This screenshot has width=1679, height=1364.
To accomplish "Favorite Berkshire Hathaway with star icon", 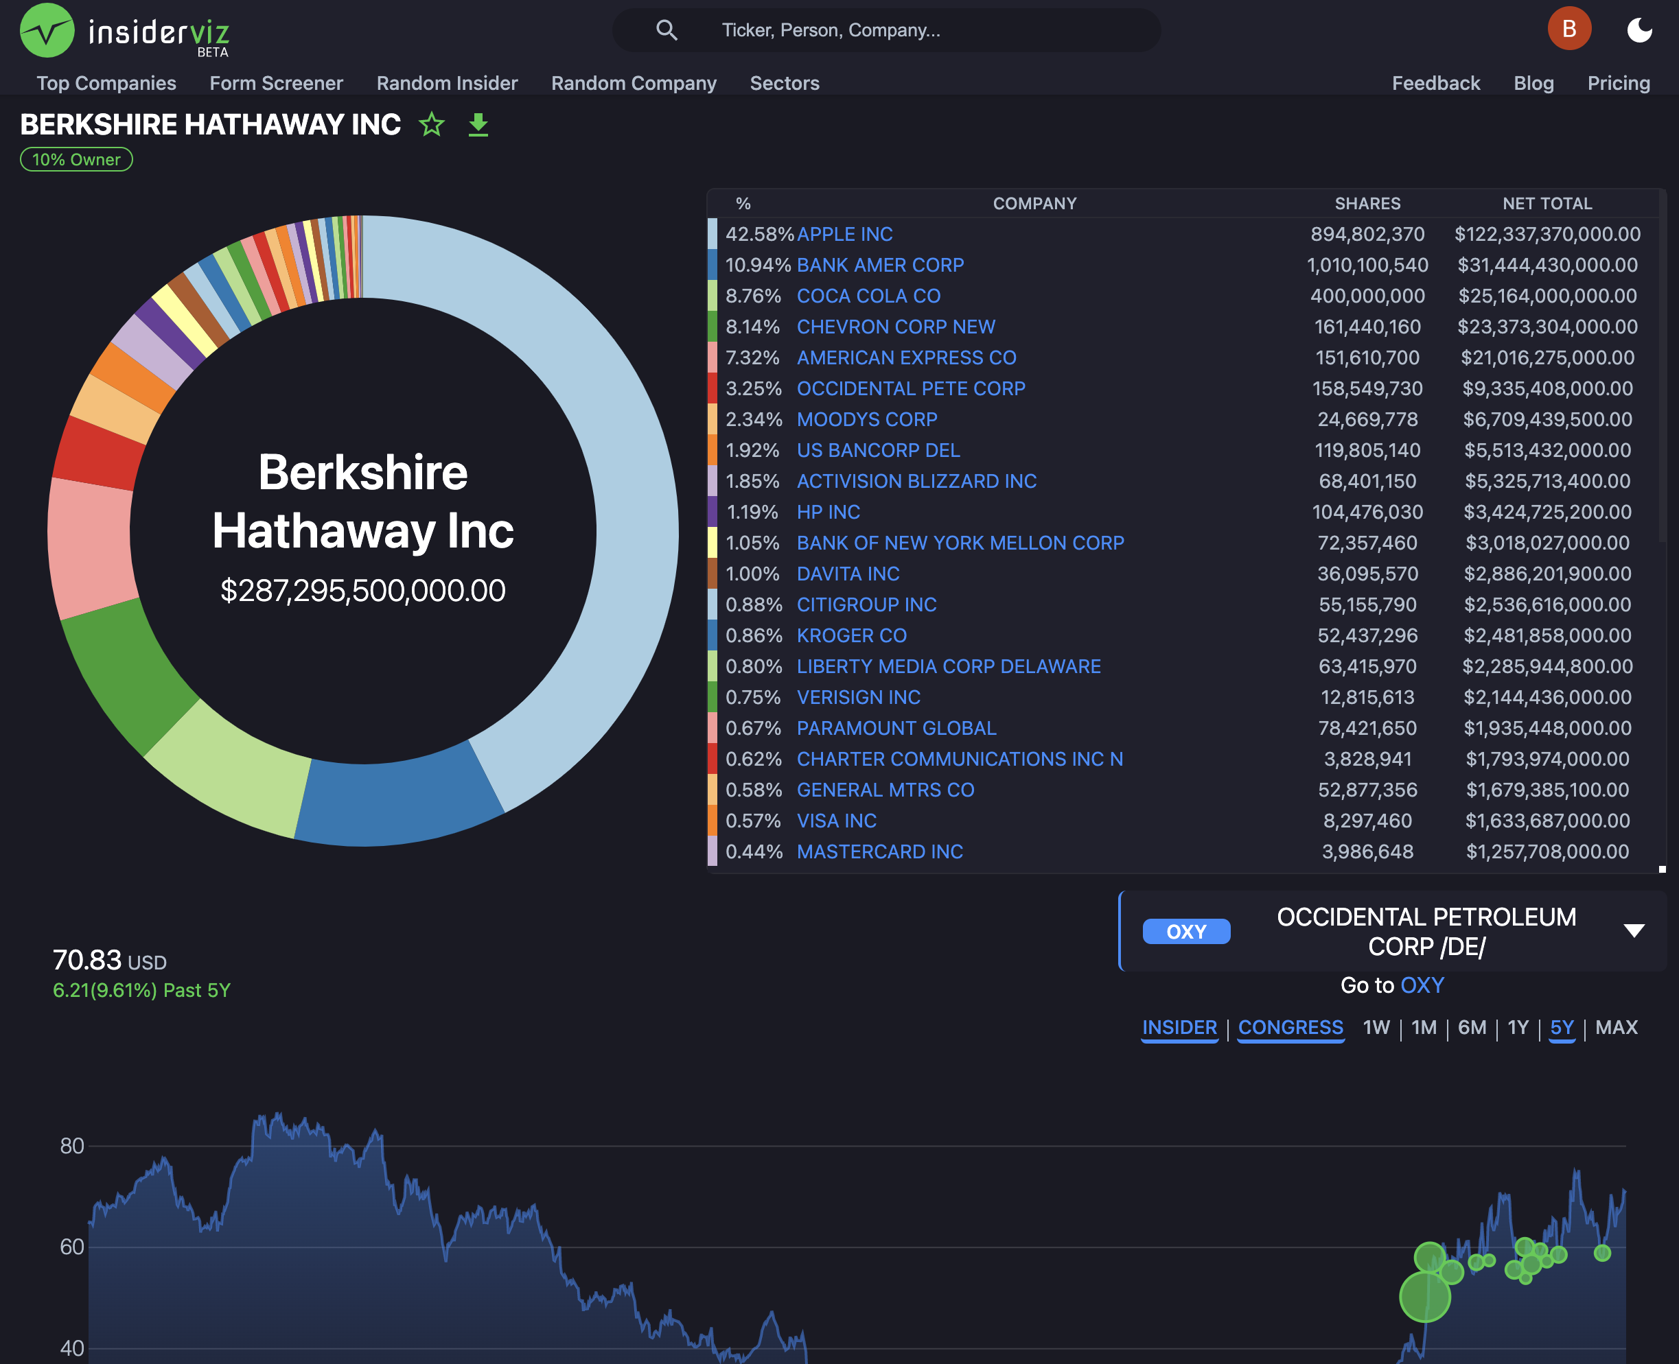I will pos(432,124).
